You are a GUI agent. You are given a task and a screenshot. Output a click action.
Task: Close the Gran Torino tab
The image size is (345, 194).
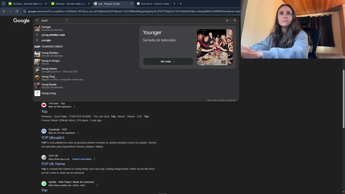[x=174, y=4]
